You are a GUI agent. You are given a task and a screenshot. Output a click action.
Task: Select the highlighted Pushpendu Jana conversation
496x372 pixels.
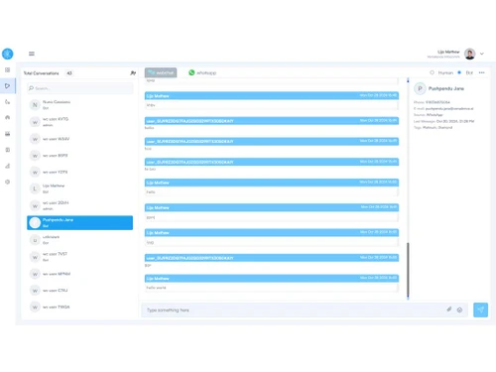click(80, 222)
